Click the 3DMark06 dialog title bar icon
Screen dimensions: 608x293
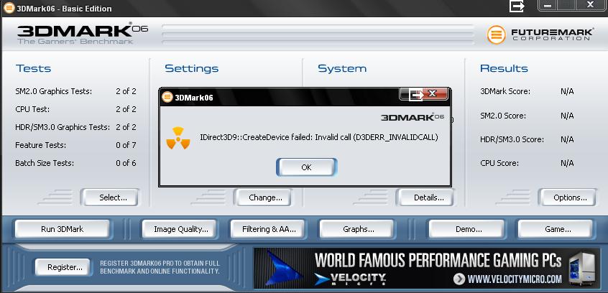click(x=167, y=97)
